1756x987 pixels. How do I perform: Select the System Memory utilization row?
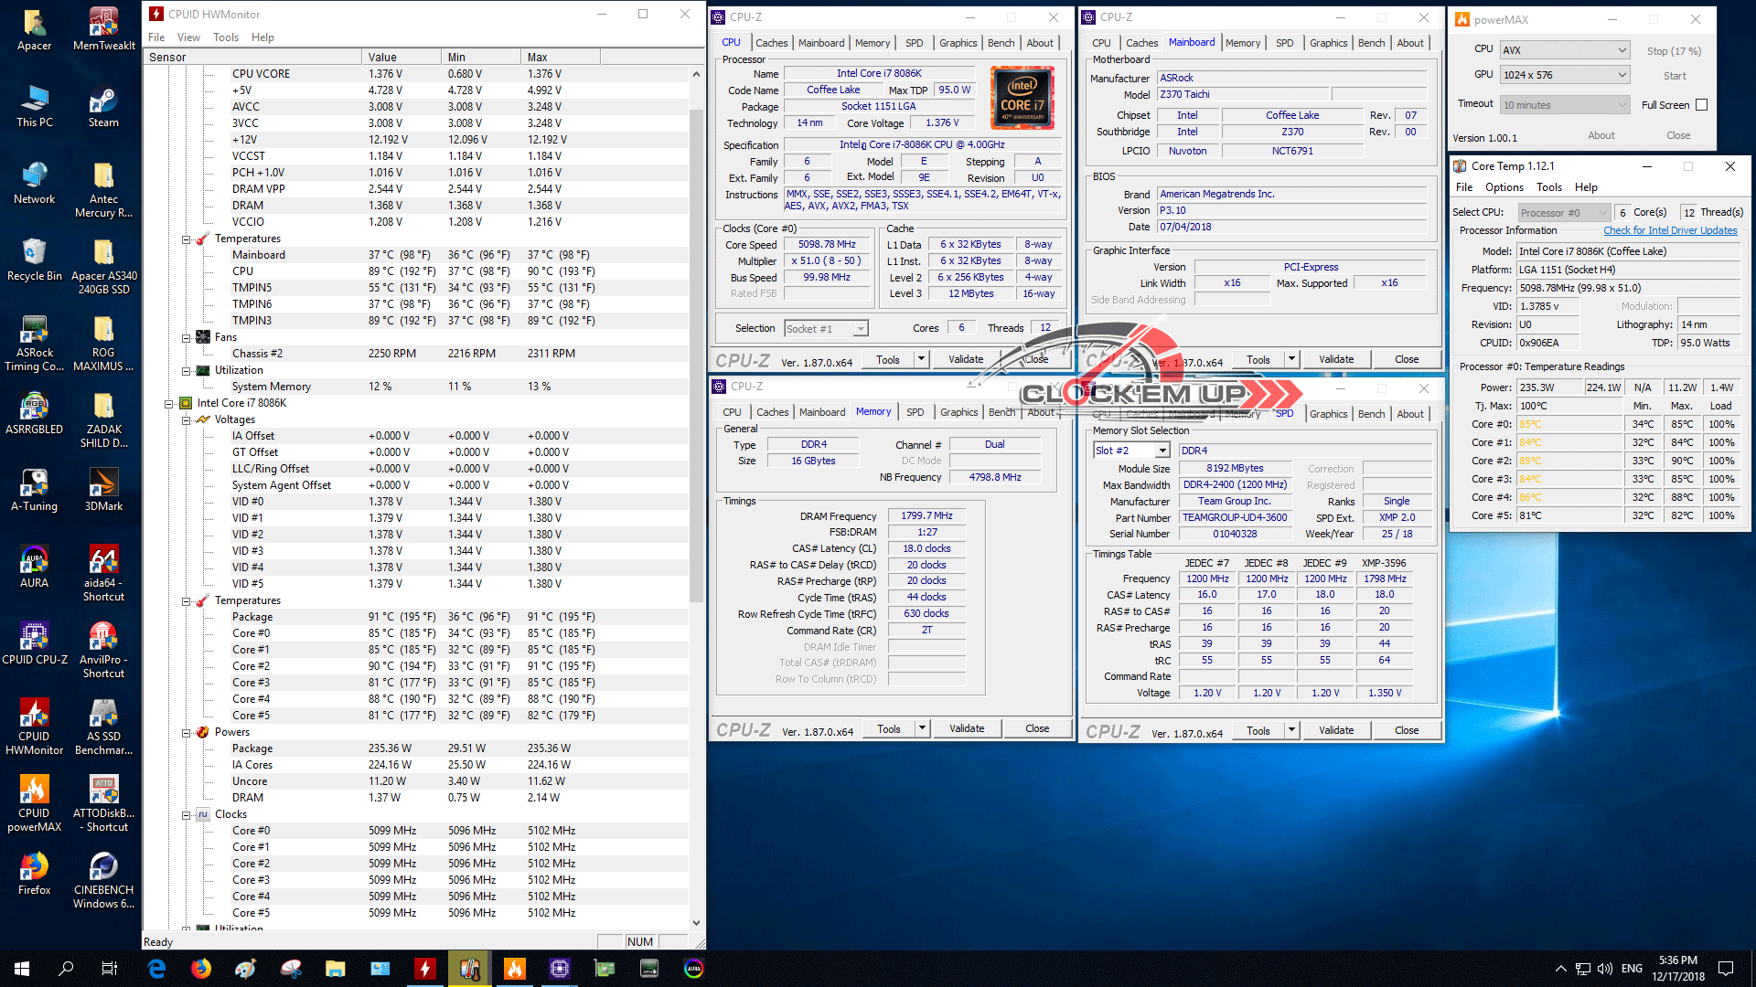(416, 387)
